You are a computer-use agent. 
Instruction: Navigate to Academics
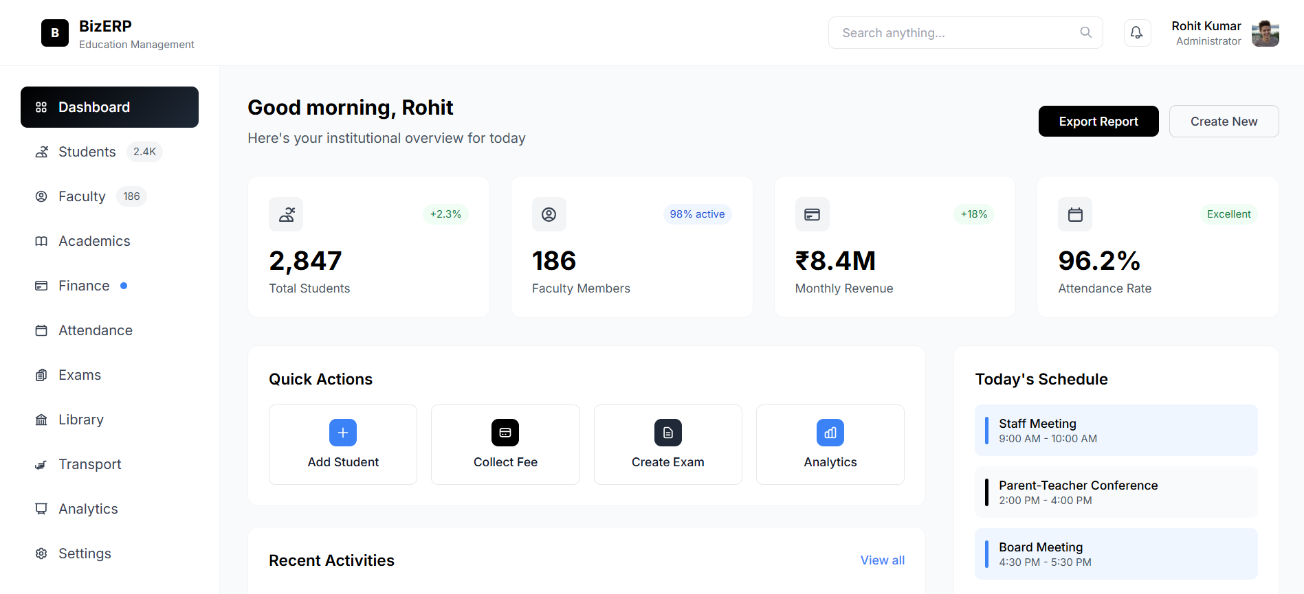(x=109, y=241)
